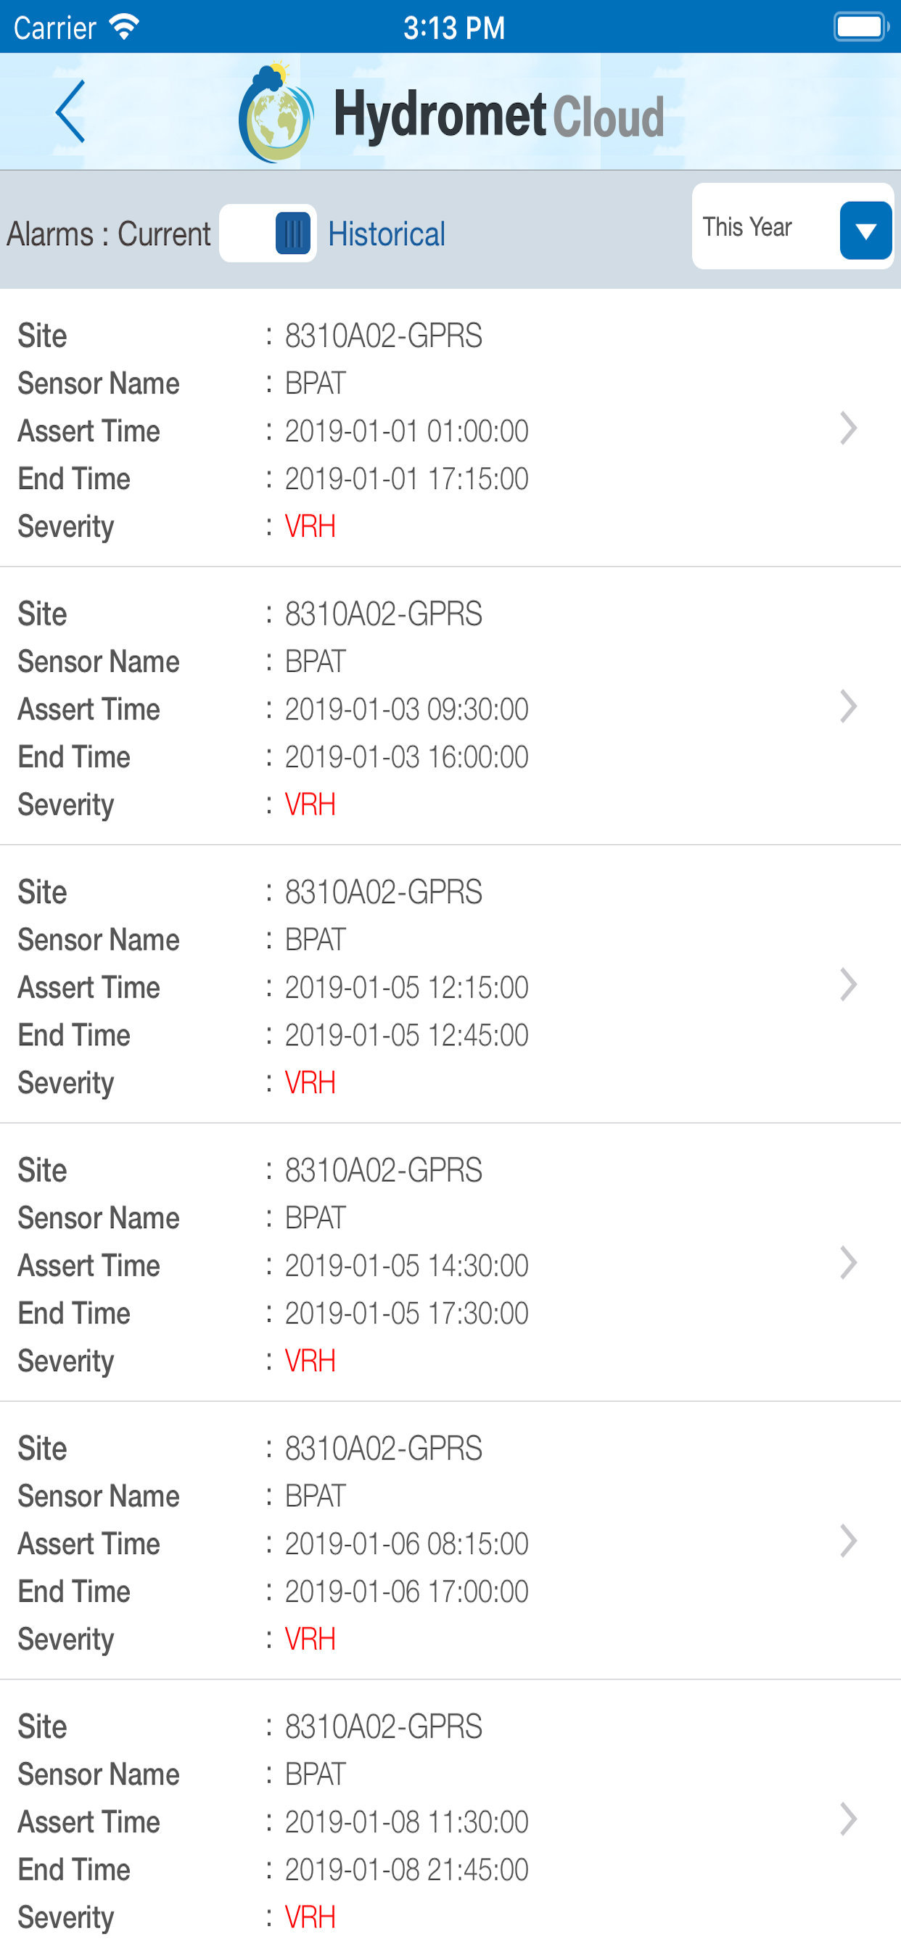This screenshot has width=901, height=1950.
Task: Tap the Hydromet Cloud globe logo
Action: pyautogui.click(x=276, y=112)
